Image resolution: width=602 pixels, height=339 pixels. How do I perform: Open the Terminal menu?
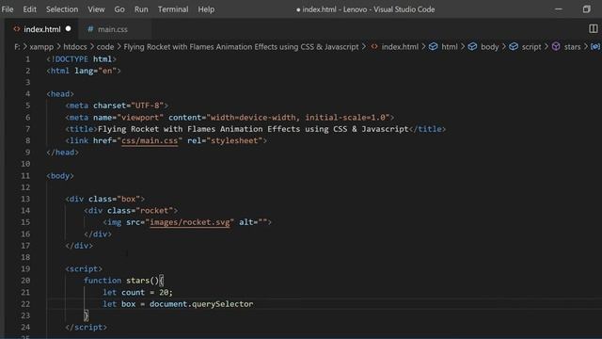[173, 9]
